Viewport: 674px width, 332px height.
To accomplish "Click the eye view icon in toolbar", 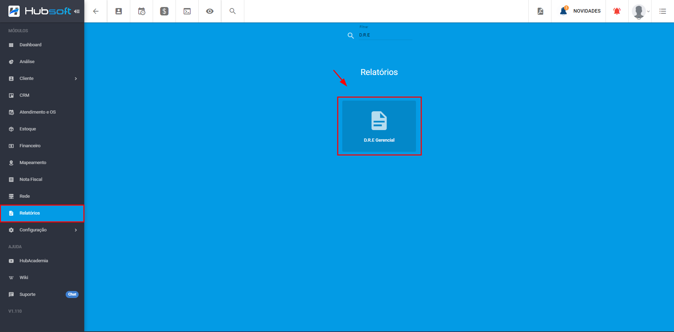I will (x=210, y=11).
